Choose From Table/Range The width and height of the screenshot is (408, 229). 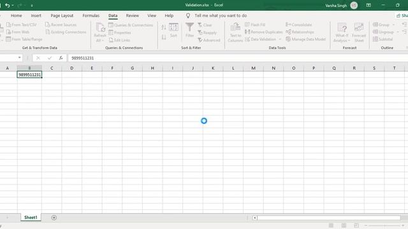click(x=24, y=39)
